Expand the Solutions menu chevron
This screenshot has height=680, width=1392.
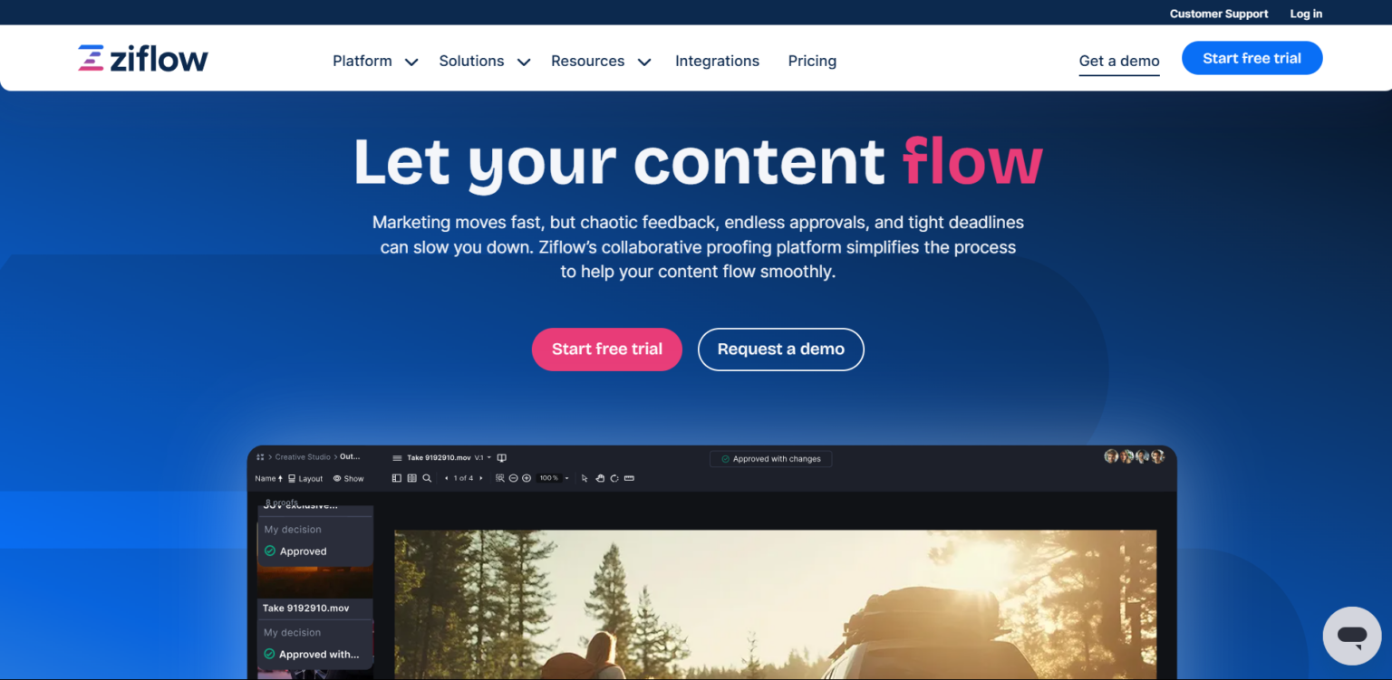pos(523,62)
